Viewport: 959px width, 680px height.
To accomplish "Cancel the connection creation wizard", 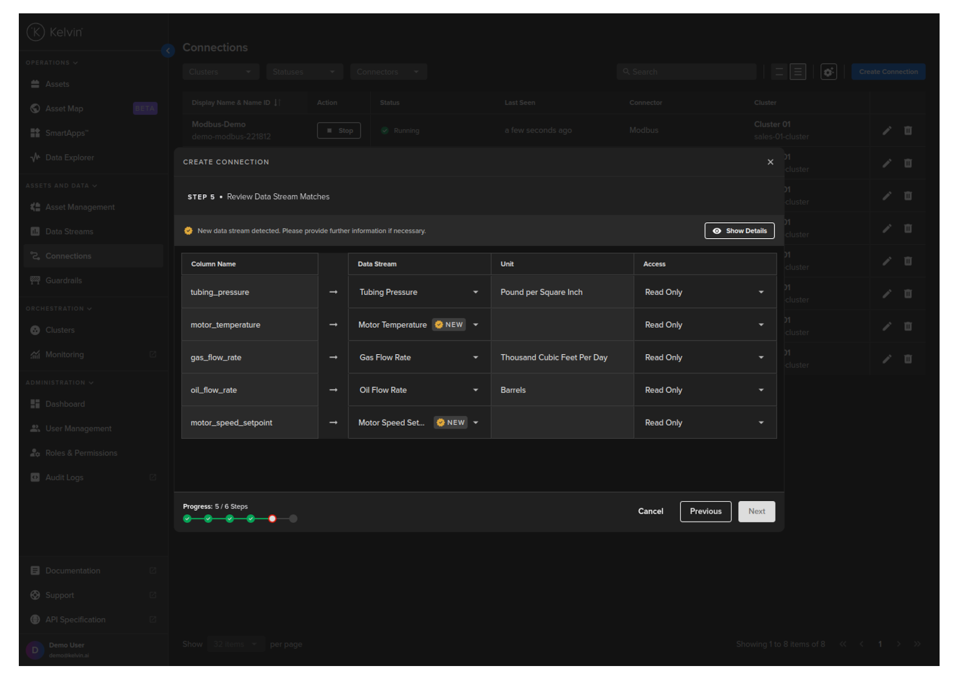I will [x=650, y=511].
